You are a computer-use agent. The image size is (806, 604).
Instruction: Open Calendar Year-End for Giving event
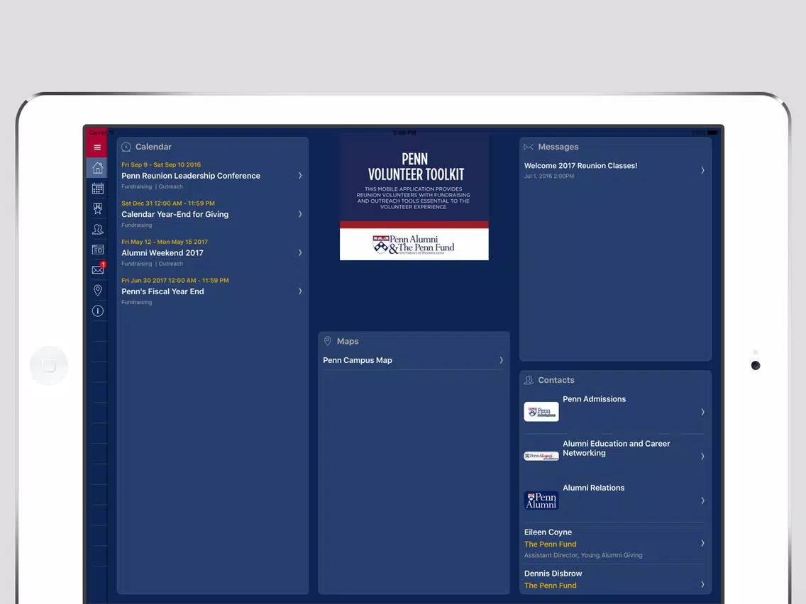coord(175,214)
